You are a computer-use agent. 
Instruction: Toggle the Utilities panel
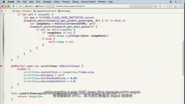pyautogui.click(x=180, y=6)
